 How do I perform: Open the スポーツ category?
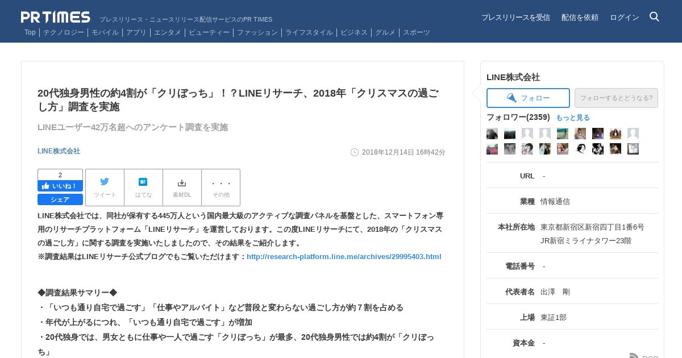pyautogui.click(x=417, y=32)
